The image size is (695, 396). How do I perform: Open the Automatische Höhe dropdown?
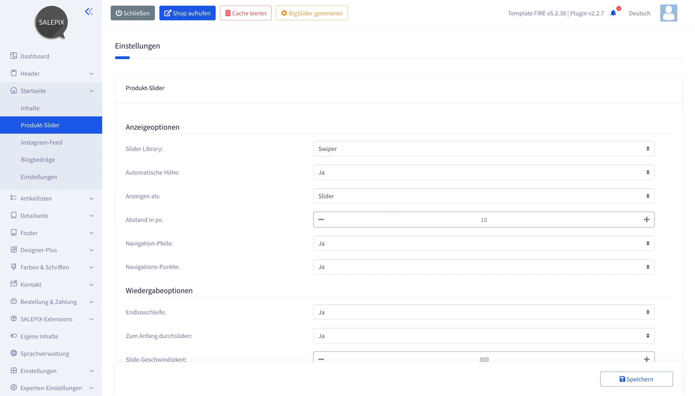pos(484,172)
